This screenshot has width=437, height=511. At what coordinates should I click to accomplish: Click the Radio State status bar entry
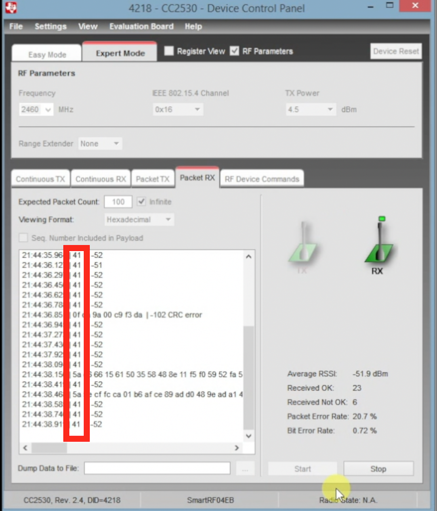pyautogui.click(x=348, y=500)
